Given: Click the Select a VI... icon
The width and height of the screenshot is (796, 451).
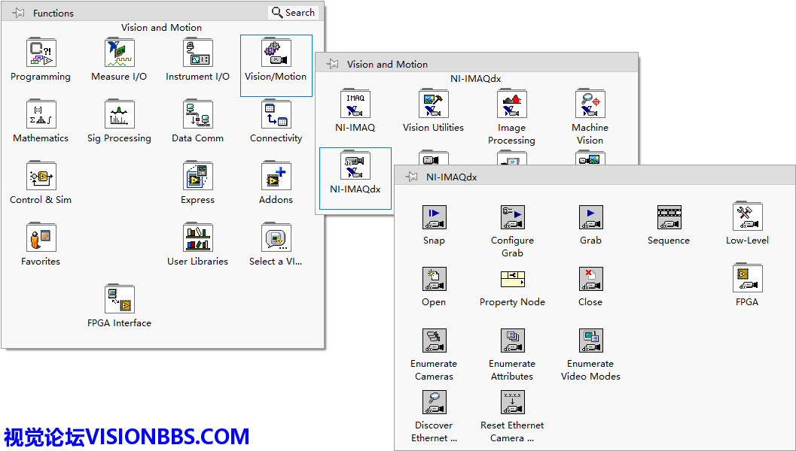Looking at the screenshot, I should pyautogui.click(x=276, y=238).
